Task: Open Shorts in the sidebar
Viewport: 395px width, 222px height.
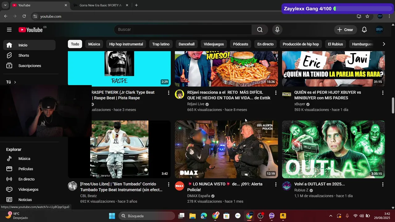Action: click(x=29, y=55)
